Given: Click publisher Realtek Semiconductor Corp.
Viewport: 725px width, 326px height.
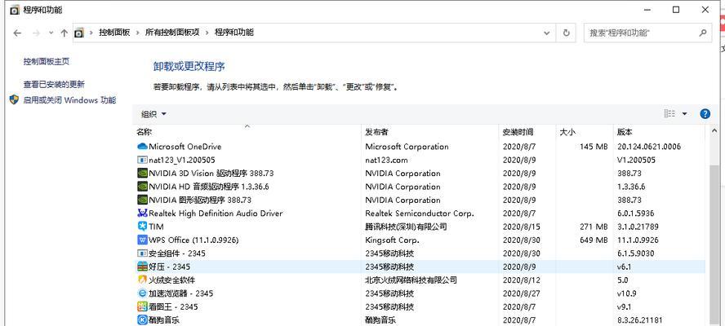Looking at the screenshot, I should 420,214.
